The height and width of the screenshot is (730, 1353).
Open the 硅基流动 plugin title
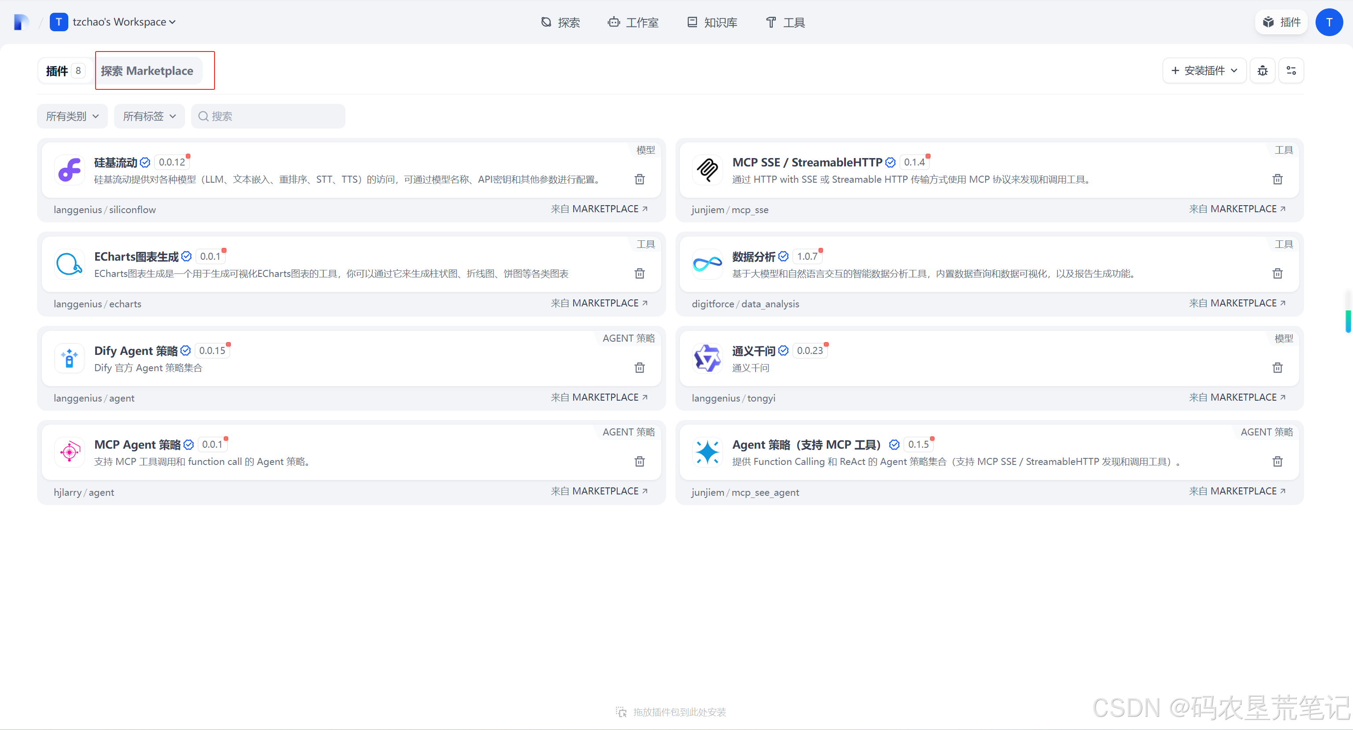click(115, 162)
